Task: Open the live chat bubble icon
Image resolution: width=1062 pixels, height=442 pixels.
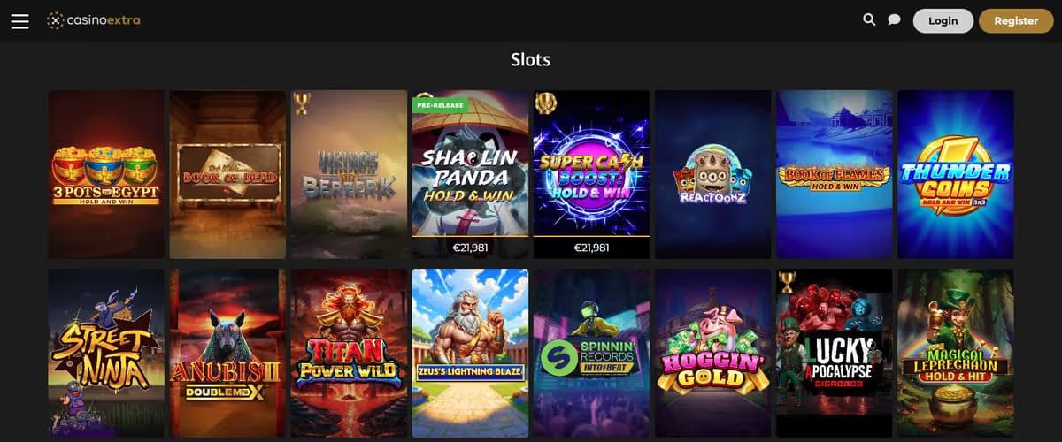Action: [894, 19]
